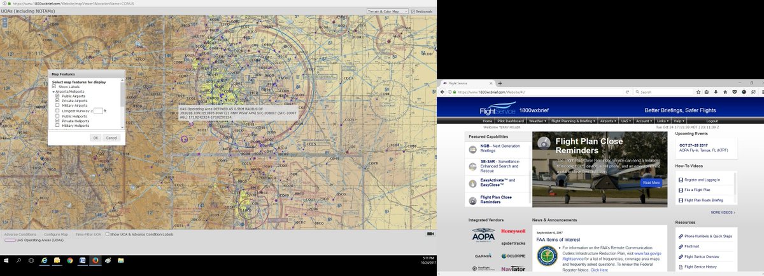Enable Public Heliports checkbox
This screenshot has width=764, height=276.
[57, 116]
